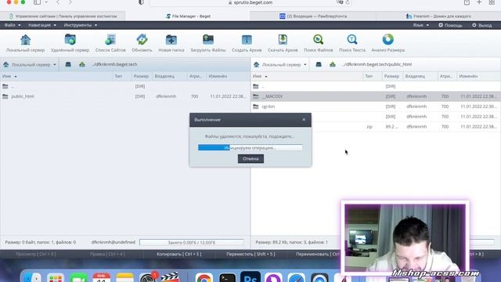501x282 pixels.
Task: Open the Поиск Текста tool
Action: (x=352, y=43)
